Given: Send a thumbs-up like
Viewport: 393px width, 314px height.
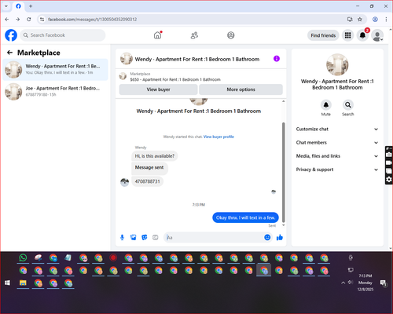Looking at the screenshot, I should click(x=280, y=237).
